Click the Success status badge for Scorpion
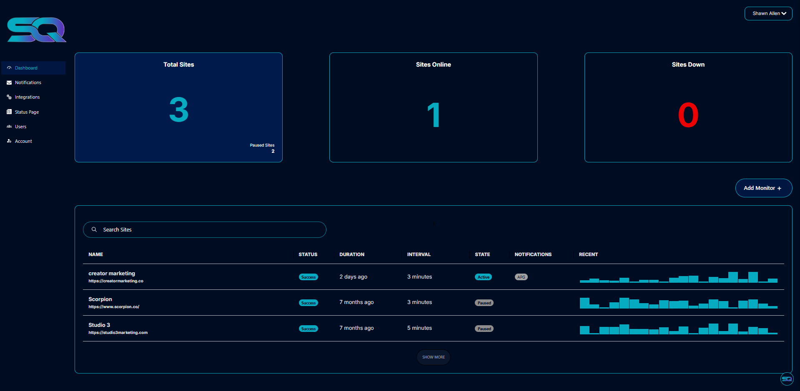The width and height of the screenshot is (800, 391). (308, 303)
